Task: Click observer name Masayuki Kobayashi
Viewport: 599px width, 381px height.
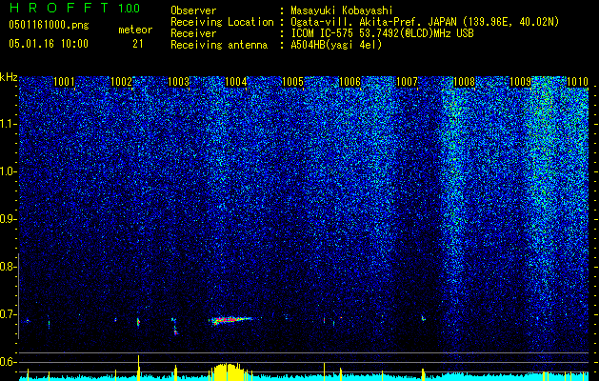Action: click(342, 10)
